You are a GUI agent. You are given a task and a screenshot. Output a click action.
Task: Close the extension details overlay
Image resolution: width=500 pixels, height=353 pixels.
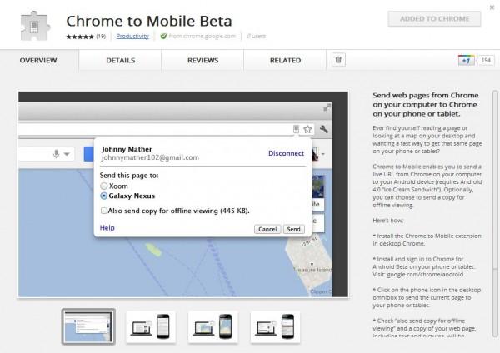coord(492,7)
